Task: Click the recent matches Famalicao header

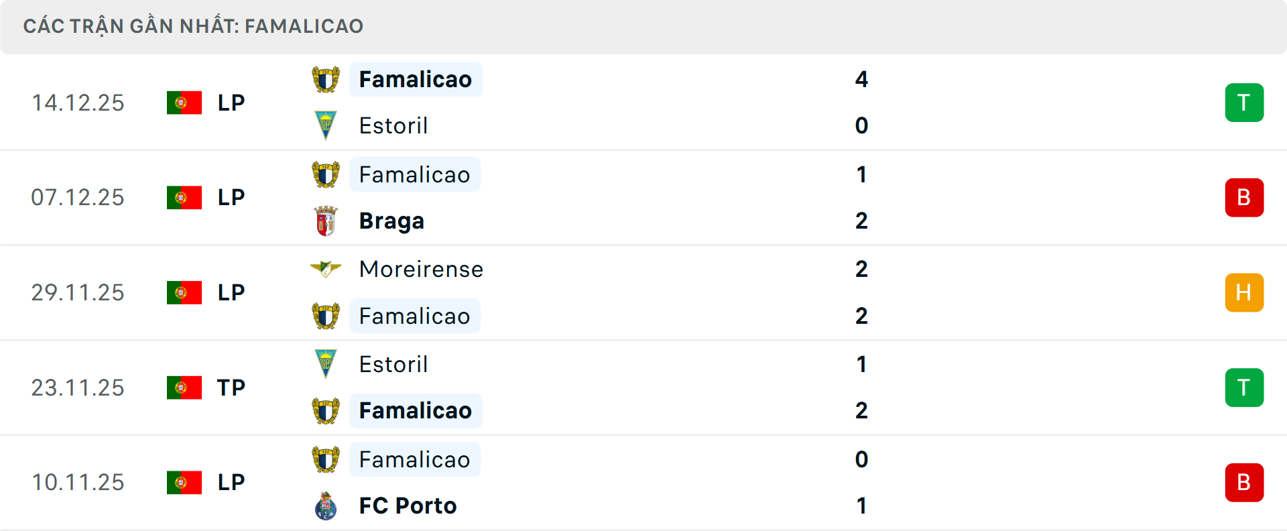Action: [193, 26]
